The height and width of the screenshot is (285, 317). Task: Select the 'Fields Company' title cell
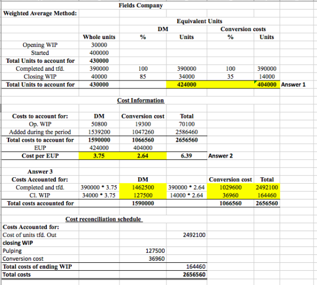pos(140,5)
